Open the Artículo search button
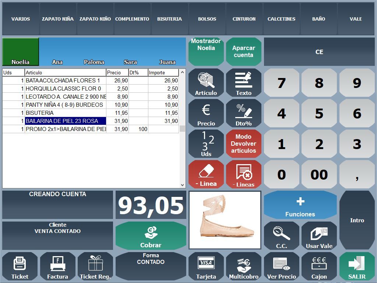 click(x=206, y=83)
